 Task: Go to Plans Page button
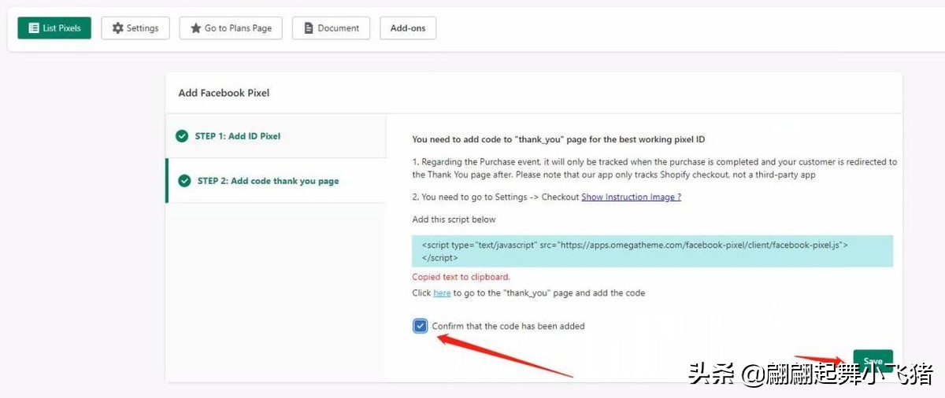click(x=231, y=28)
